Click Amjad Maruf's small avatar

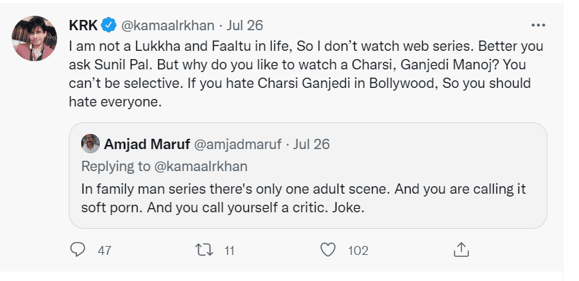(90, 144)
